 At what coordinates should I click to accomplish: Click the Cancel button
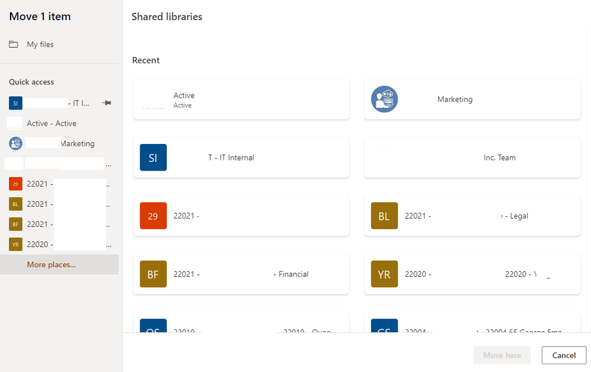tap(564, 355)
